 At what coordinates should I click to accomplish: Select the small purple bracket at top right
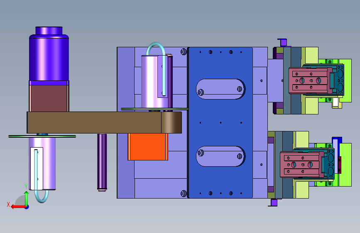pos(283,42)
